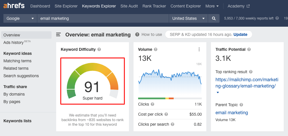Screen dimensions: 288x136
Task: Click the Parent Topic help icon
Action: tap(241, 105)
